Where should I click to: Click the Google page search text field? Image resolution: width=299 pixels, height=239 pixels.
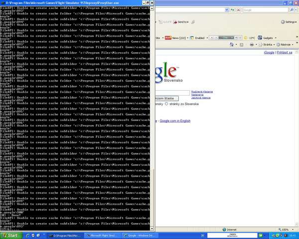172,93
